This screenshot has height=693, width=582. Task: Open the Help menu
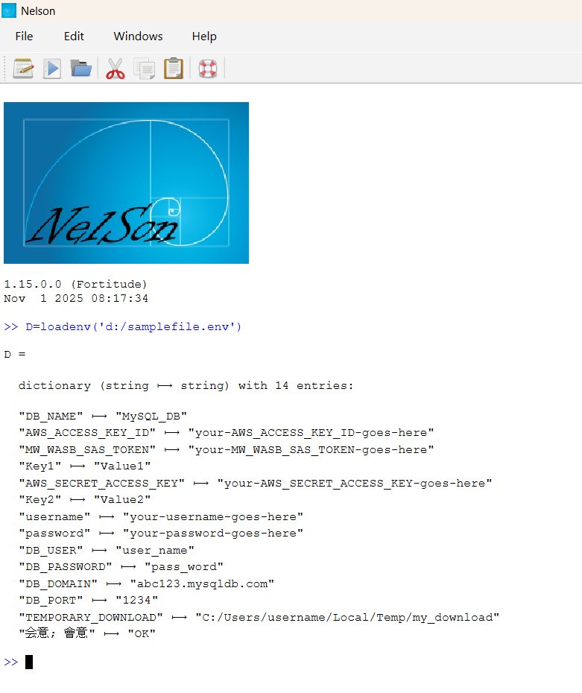pos(204,37)
